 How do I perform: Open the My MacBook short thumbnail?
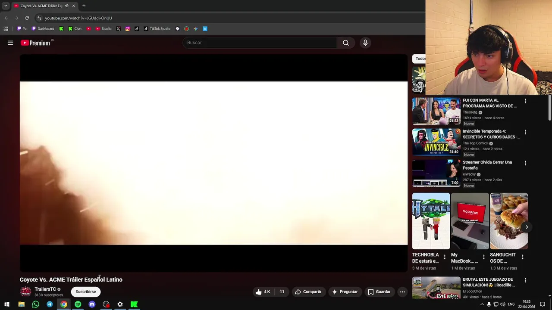click(x=470, y=221)
